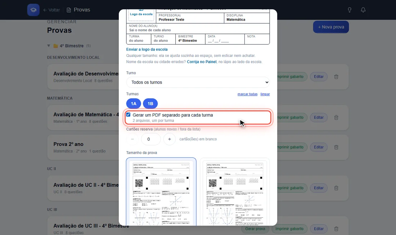396x235 pixels.
Task: Click the Avaliação de UC III title
Action: [91, 226]
